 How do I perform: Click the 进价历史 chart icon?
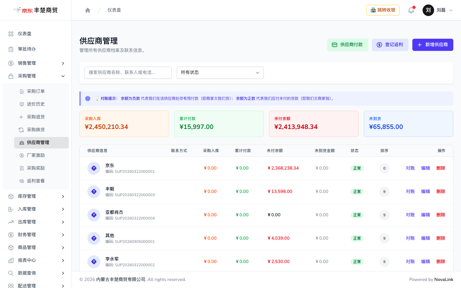coord(22,104)
